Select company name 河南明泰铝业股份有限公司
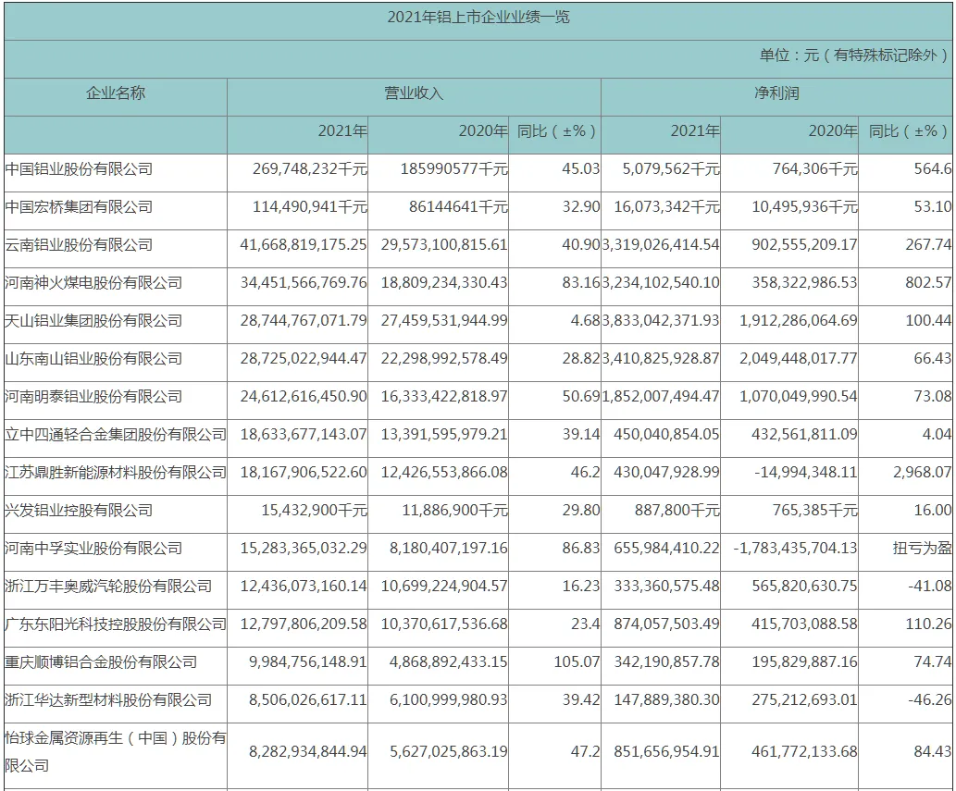956x791 pixels. point(93,397)
